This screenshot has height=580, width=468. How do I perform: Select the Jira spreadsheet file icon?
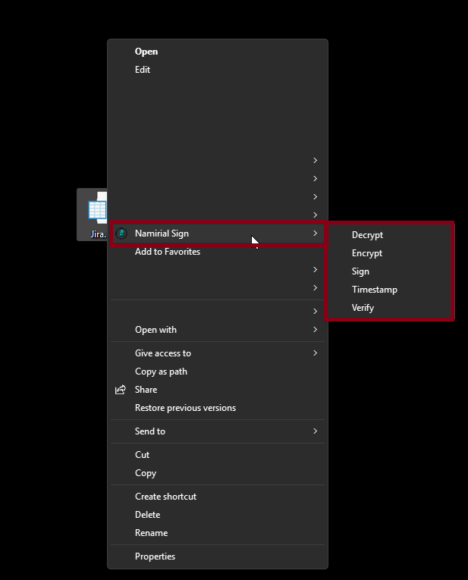click(x=96, y=208)
